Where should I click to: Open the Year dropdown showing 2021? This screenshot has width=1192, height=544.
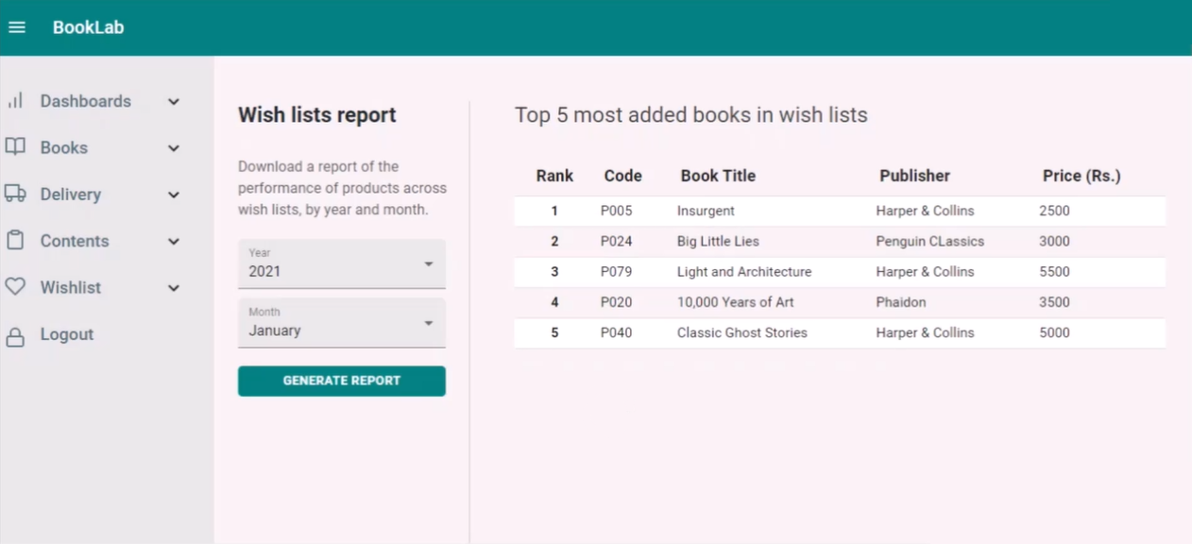[341, 264]
